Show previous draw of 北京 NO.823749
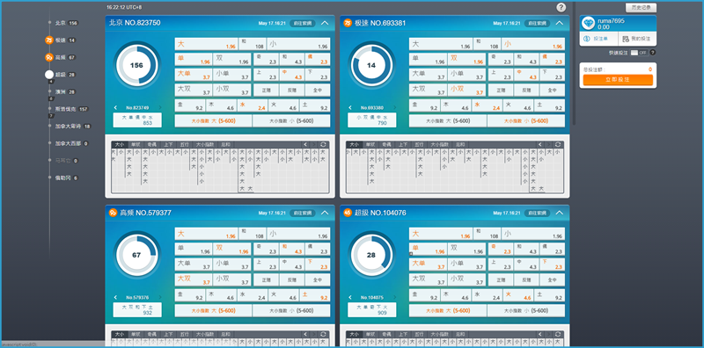The image size is (704, 348). point(116,107)
